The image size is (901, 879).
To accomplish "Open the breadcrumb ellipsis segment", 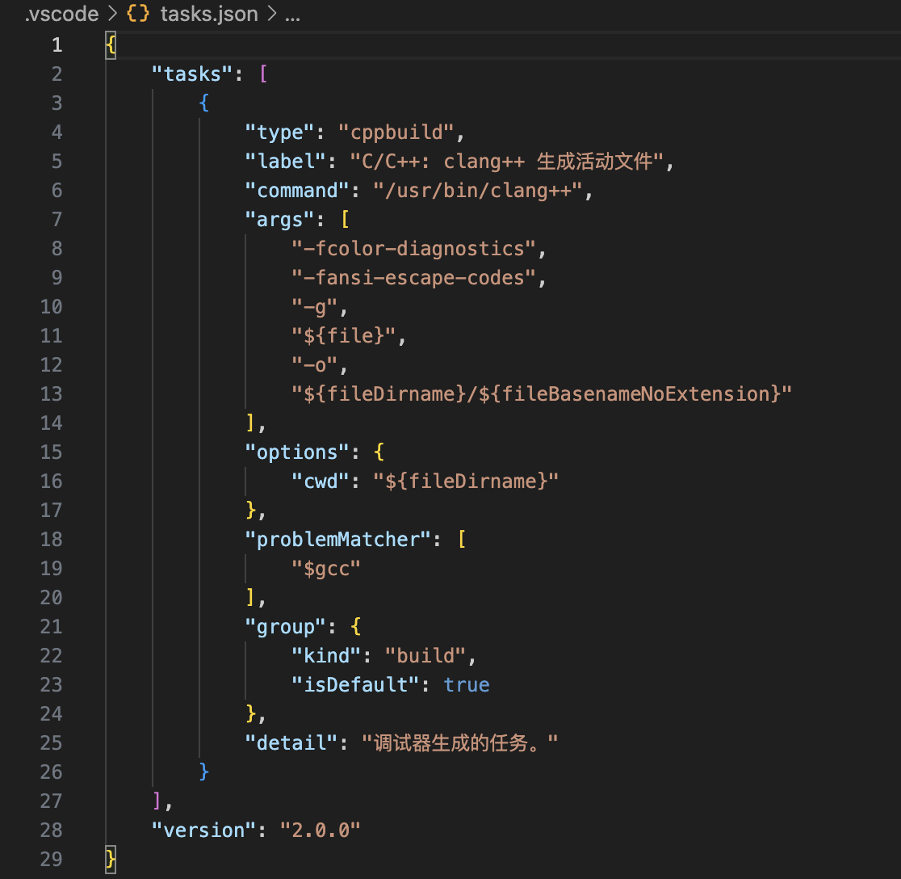I will click(292, 15).
